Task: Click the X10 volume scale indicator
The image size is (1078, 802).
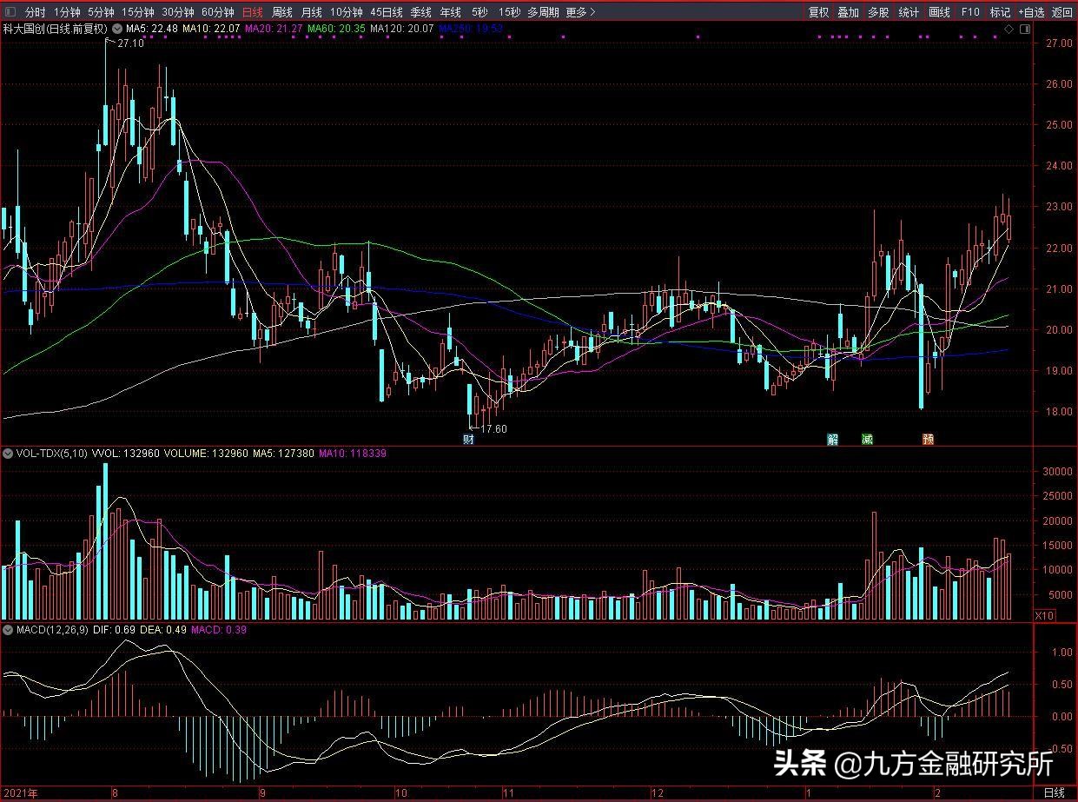Action: coord(1045,614)
